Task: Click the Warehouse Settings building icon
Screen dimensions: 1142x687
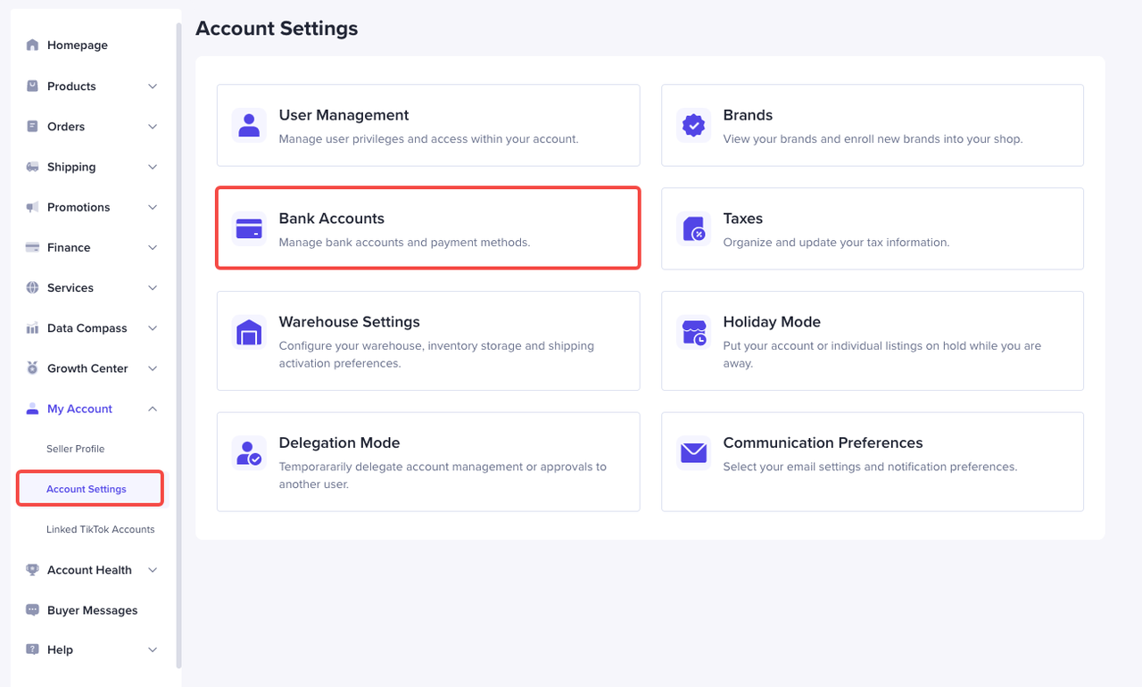Action: point(249,332)
